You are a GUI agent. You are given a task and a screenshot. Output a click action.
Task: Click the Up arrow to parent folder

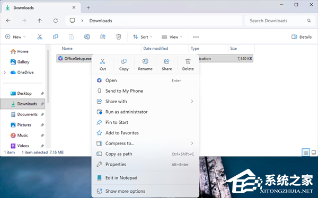pyautogui.click(x=40, y=21)
